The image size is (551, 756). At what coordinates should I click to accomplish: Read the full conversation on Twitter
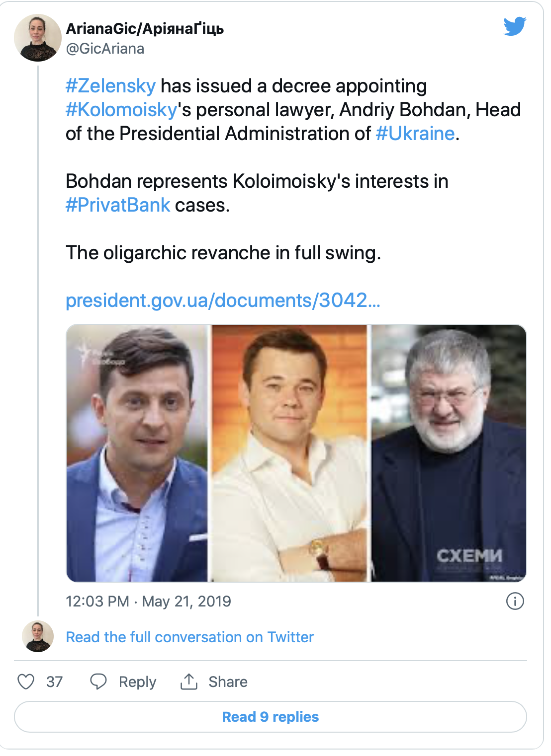click(190, 637)
